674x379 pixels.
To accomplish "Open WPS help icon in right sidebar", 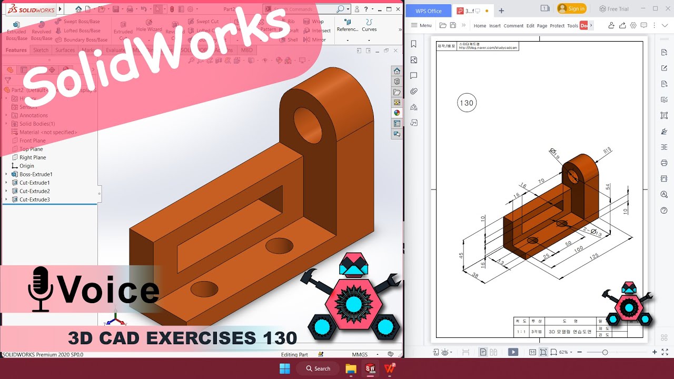I will tap(664, 211).
